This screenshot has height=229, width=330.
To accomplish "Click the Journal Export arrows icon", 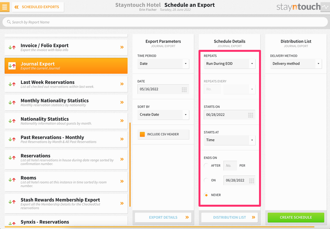I will (x=12, y=66).
